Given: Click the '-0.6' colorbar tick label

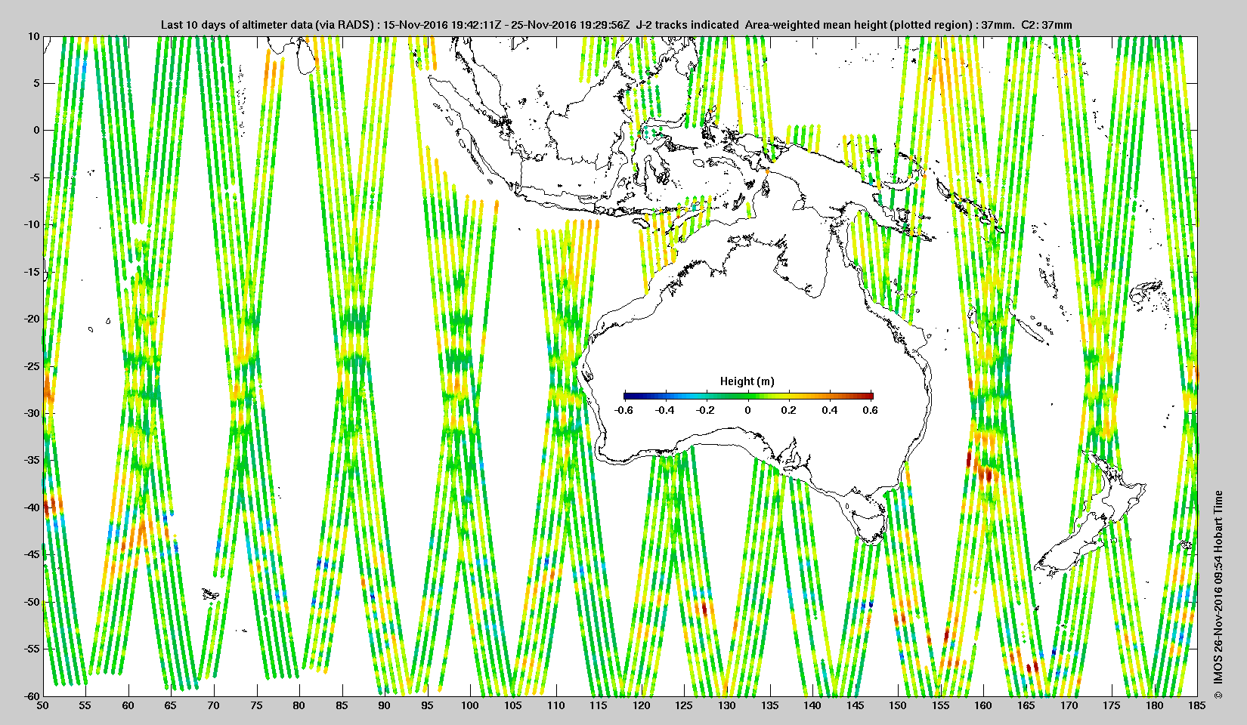Looking at the screenshot, I should (x=623, y=410).
